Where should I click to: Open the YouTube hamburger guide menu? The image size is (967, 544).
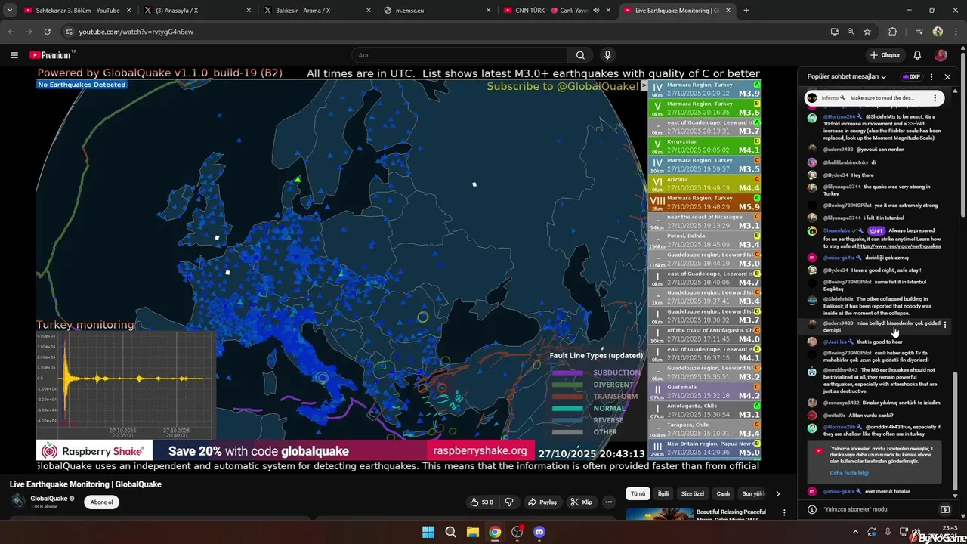tap(14, 55)
